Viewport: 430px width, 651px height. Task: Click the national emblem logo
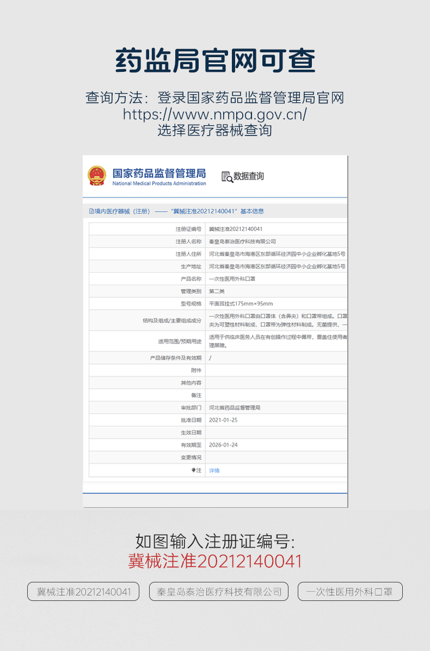(97, 176)
